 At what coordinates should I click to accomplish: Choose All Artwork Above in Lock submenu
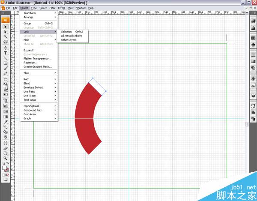72,36
